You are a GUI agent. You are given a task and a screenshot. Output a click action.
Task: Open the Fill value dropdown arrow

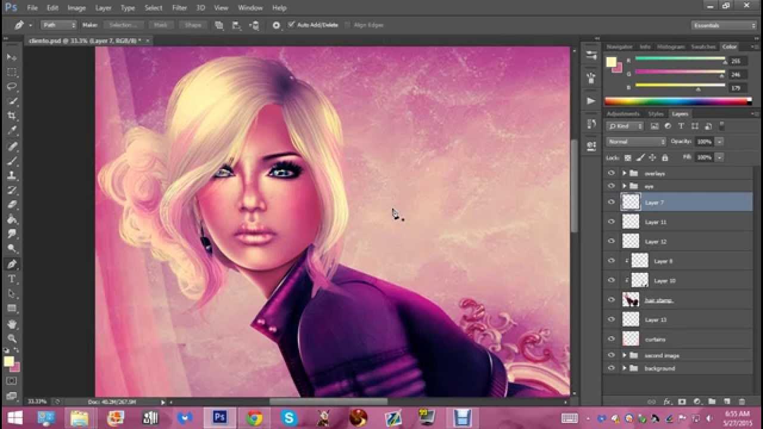719,157
